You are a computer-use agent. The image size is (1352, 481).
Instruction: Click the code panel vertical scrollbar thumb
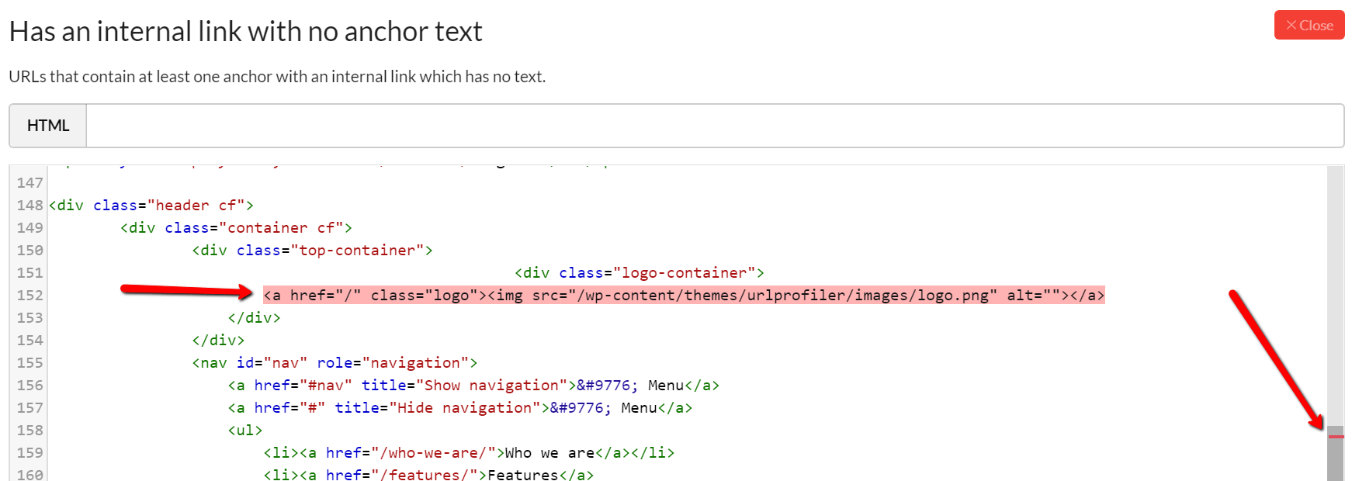pyautogui.click(x=1335, y=453)
